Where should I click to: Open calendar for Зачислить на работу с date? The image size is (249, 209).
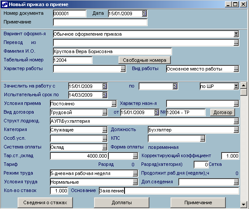pos(104,86)
